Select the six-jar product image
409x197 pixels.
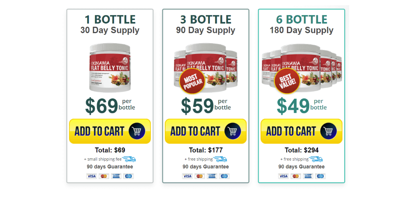coord(302,68)
